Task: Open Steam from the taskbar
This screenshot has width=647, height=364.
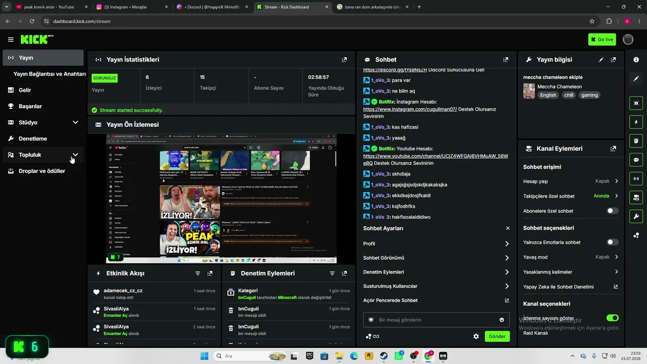Action: click(x=384, y=356)
